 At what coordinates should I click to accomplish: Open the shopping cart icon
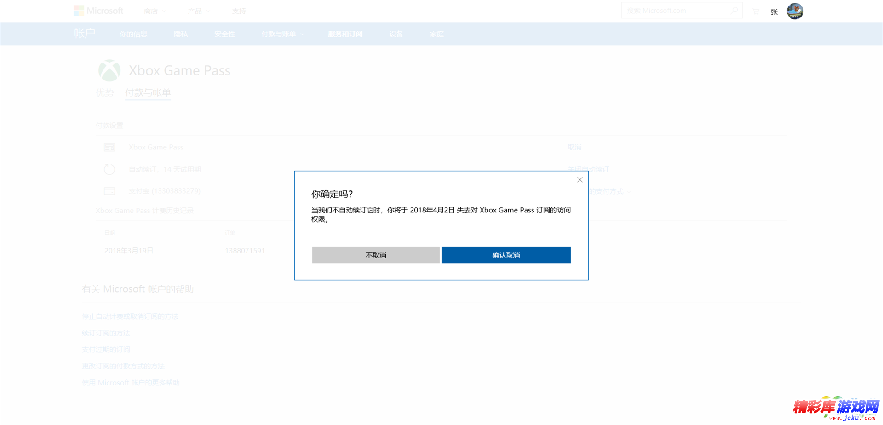(756, 11)
